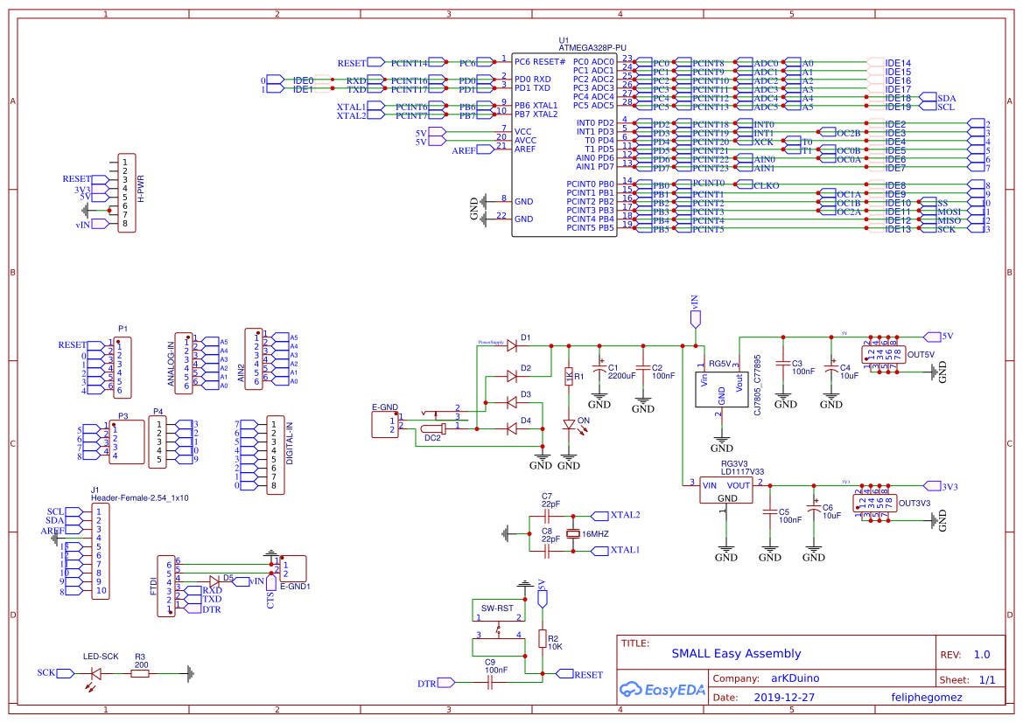Select capacitor C1 2200uF
This screenshot has width=1023, height=723.
pos(599,368)
